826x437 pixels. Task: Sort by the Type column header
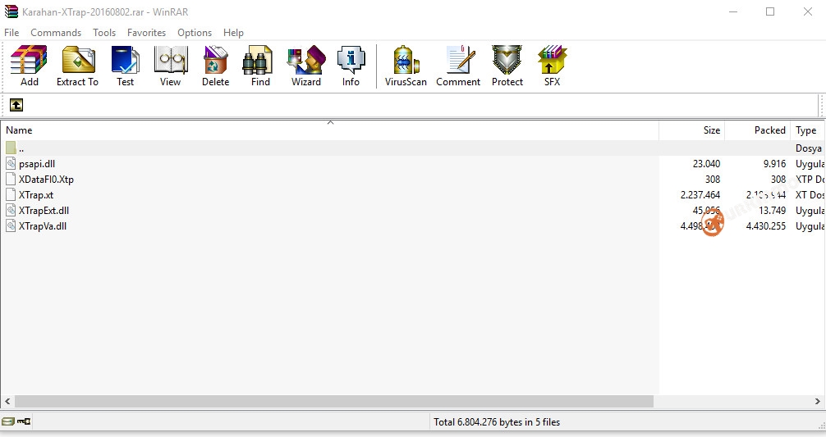pos(808,130)
